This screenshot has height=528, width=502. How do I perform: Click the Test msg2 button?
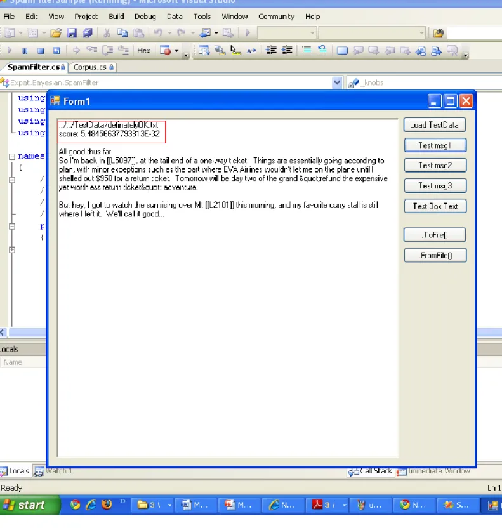coord(435,166)
